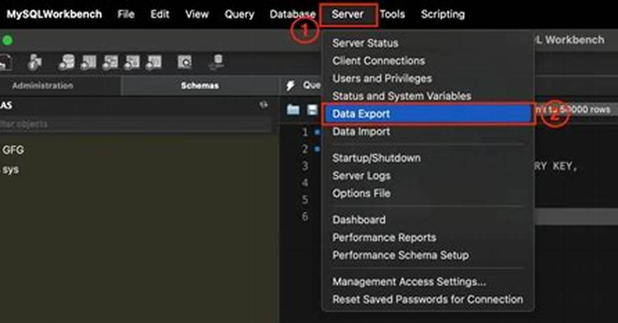618x323 pixels.
Task: Open the Query menu
Action: click(x=239, y=14)
